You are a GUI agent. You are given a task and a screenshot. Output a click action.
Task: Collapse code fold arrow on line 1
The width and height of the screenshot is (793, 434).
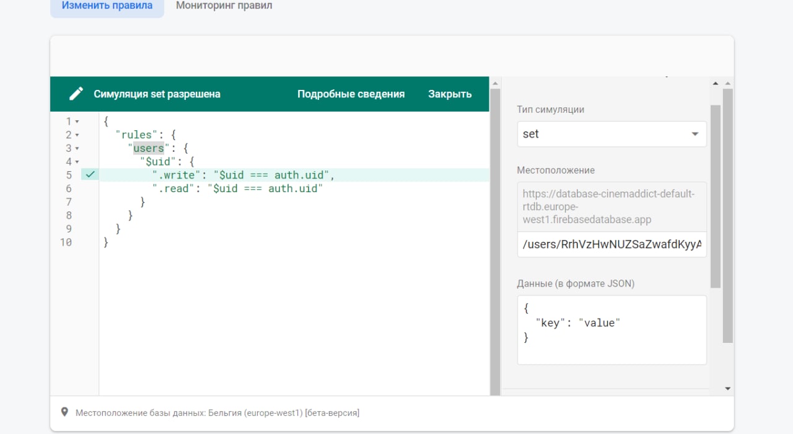click(x=77, y=122)
